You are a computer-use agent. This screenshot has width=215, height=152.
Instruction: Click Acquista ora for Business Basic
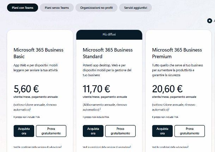pyautogui.click(x=24, y=131)
